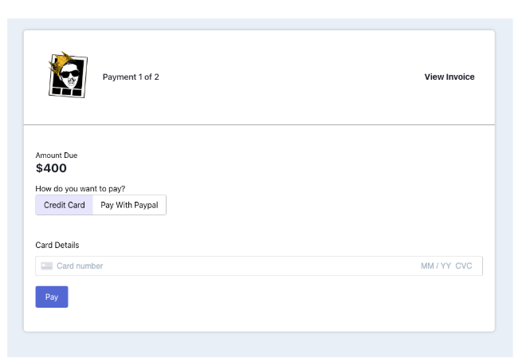The height and width of the screenshot is (358, 530).
Task: Click empty space right of the Pay button
Action: click(239, 297)
